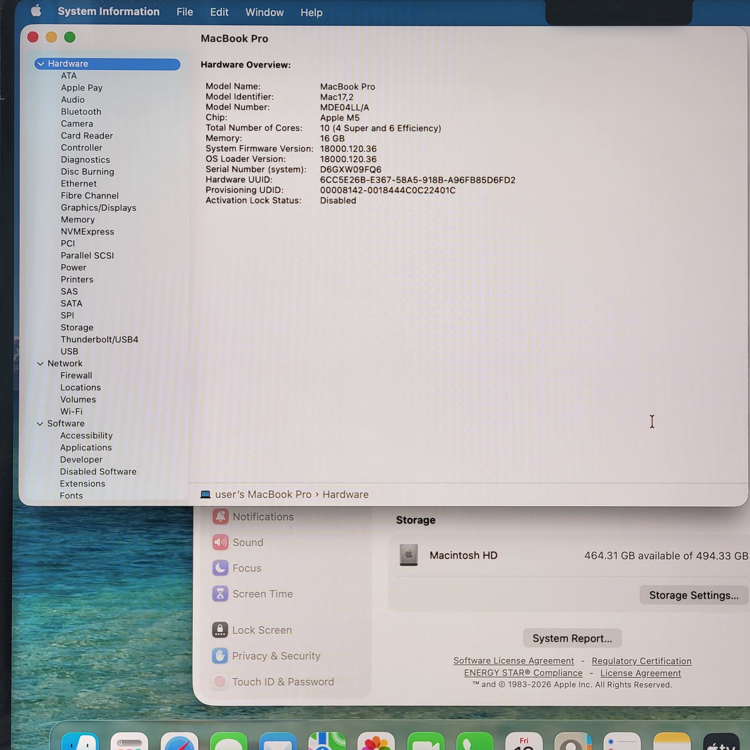Collapse the Software section chevron
Viewport: 750px width, 750px height.
[x=40, y=424]
